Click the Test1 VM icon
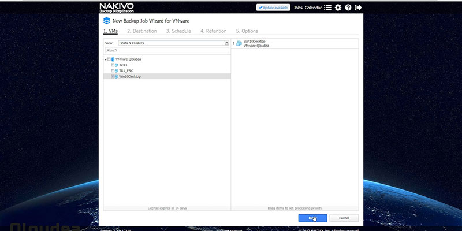Screen dimensions: 462x231 [117, 65]
